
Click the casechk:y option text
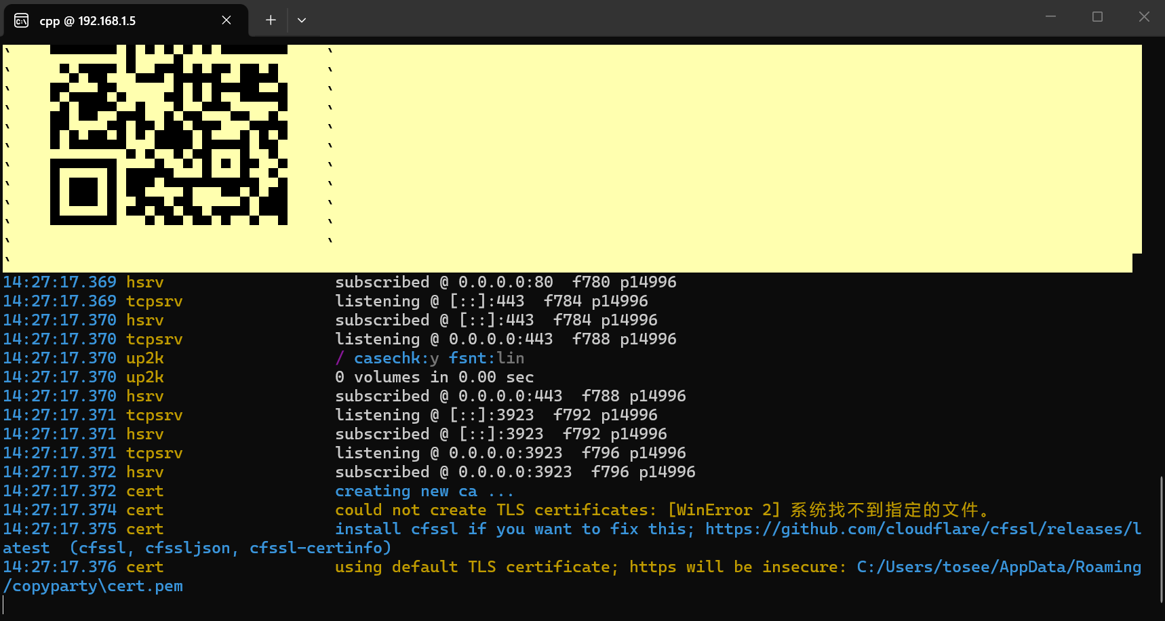396,357
